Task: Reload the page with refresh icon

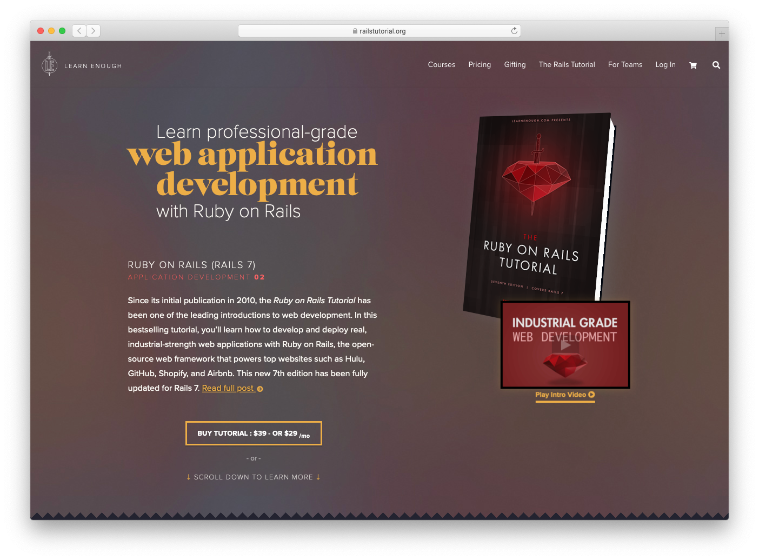Action: coord(514,31)
